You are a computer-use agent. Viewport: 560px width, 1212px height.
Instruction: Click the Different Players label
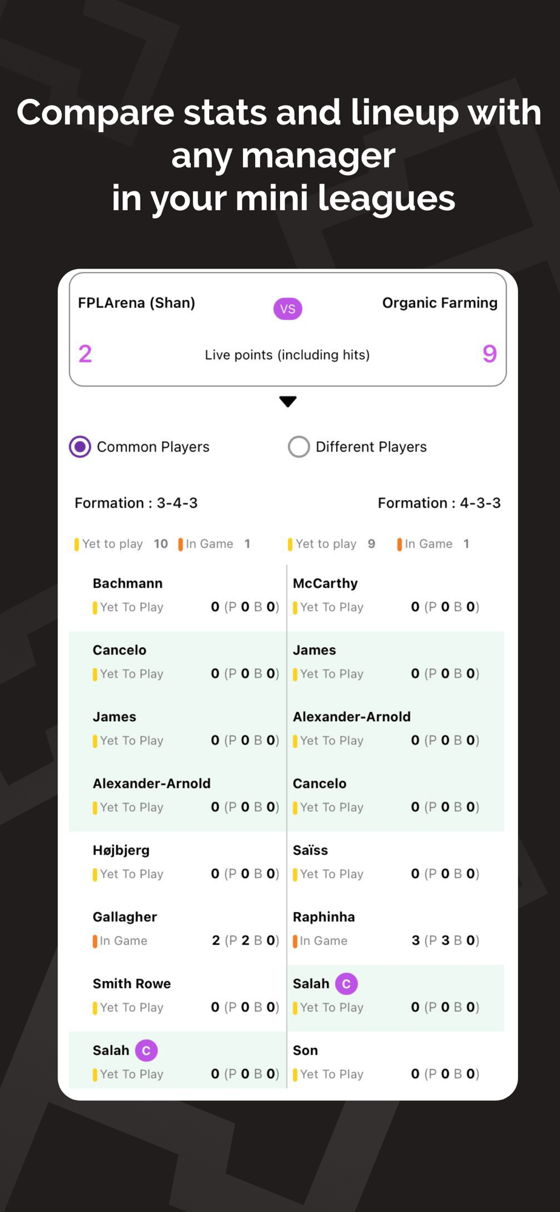(x=371, y=447)
